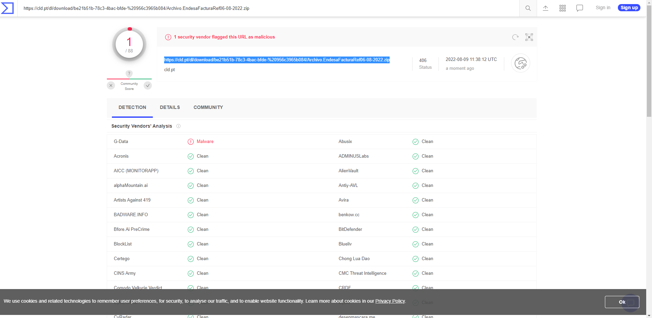Reanalyze the URL with the refresh icon
This screenshot has width=652, height=318.
(x=515, y=37)
